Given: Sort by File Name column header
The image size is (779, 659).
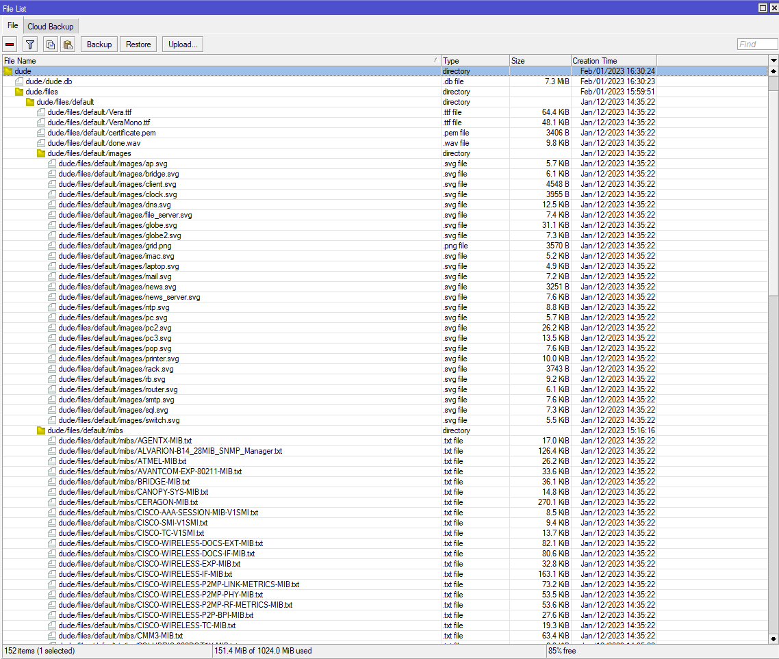Looking at the screenshot, I should 222,61.
